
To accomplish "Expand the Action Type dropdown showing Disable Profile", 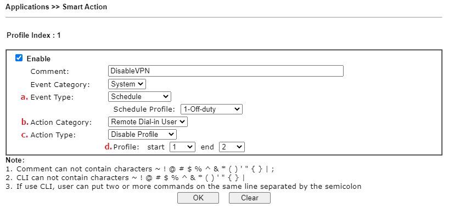I will tap(142, 134).
